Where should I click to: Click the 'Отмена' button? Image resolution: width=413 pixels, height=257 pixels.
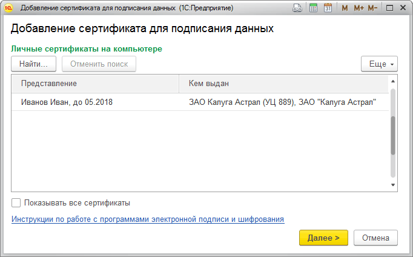[375, 238]
